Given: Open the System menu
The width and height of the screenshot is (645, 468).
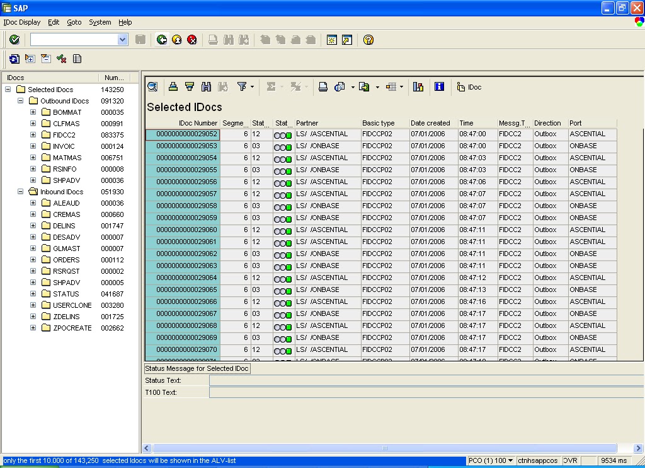Looking at the screenshot, I should (100, 22).
